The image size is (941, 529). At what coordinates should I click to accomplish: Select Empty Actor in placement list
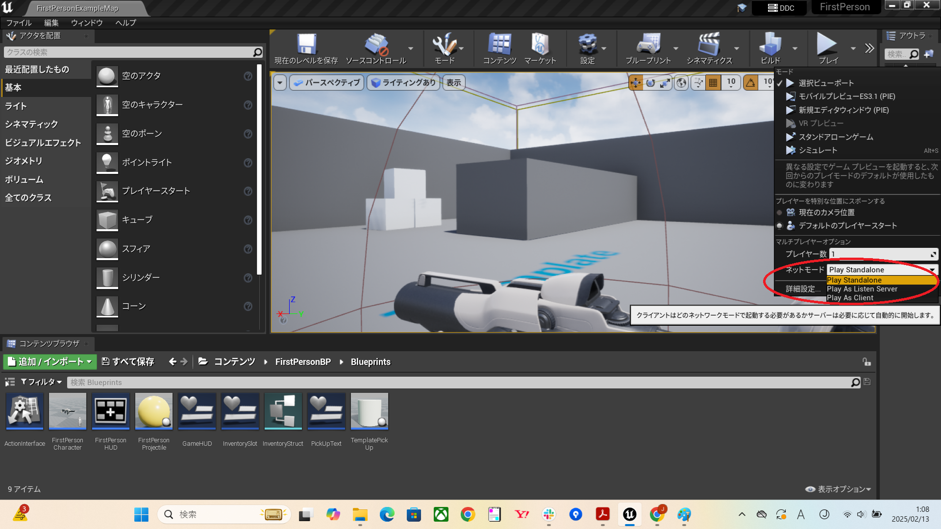(175, 76)
